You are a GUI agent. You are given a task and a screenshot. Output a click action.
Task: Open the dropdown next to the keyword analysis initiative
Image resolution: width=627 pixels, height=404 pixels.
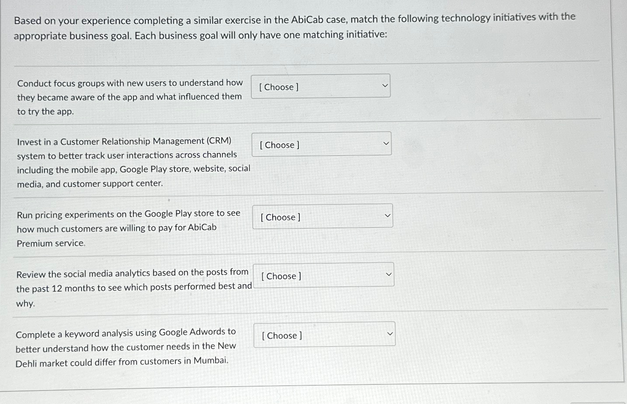pyautogui.click(x=324, y=334)
